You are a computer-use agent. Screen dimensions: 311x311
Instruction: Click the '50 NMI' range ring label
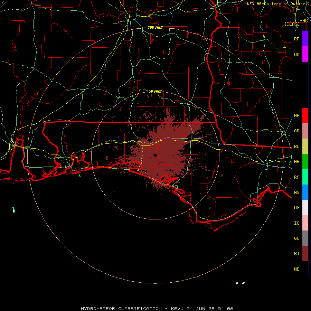tap(155, 91)
